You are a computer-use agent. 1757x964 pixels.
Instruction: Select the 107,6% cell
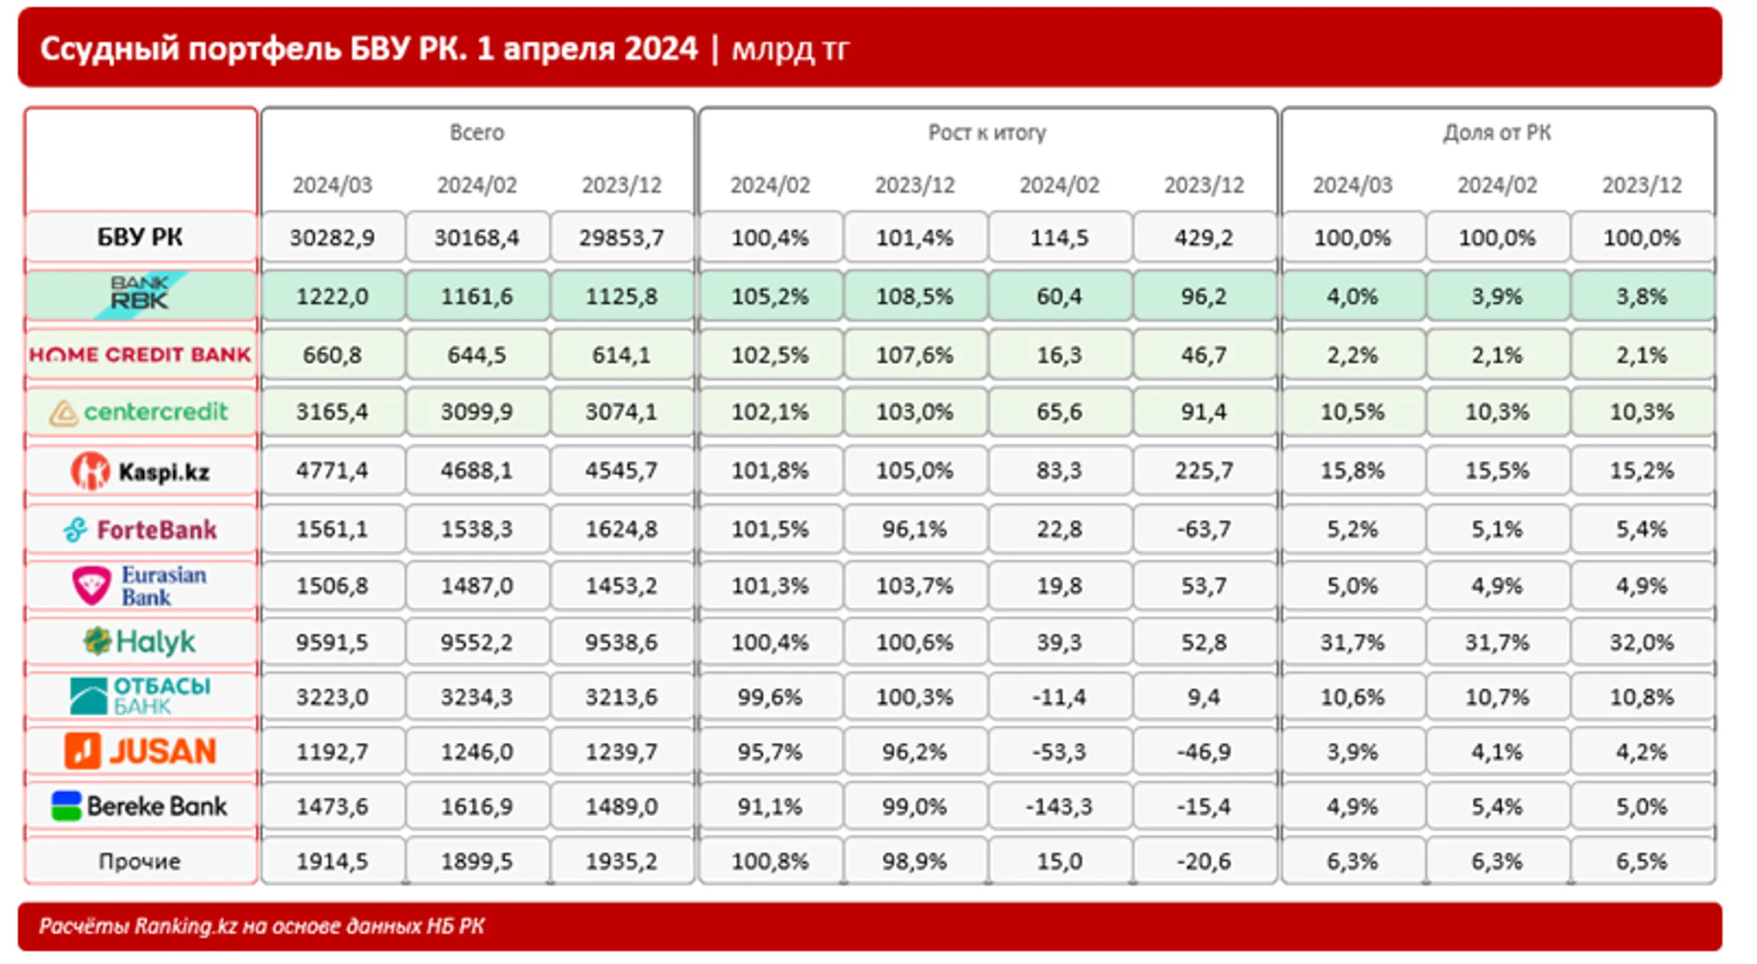tap(914, 355)
